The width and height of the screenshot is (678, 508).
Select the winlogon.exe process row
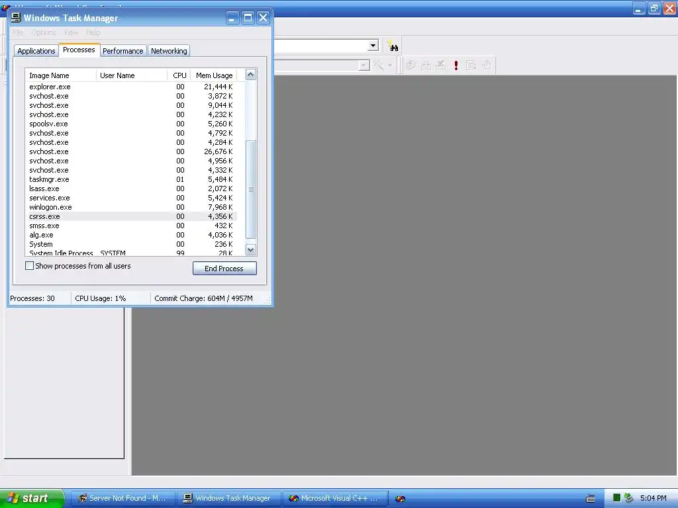pyautogui.click(x=131, y=207)
